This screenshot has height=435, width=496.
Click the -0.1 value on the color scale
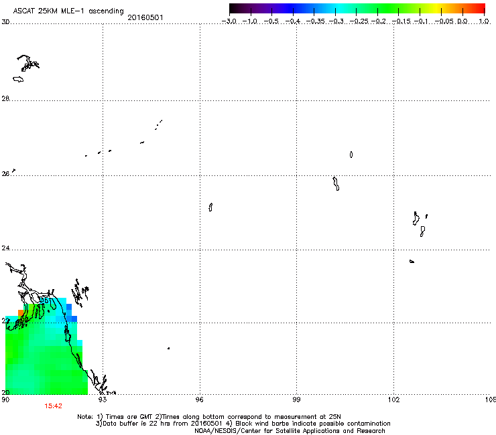(x=421, y=21)
